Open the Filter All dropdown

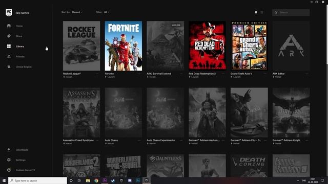pos(107,12)
